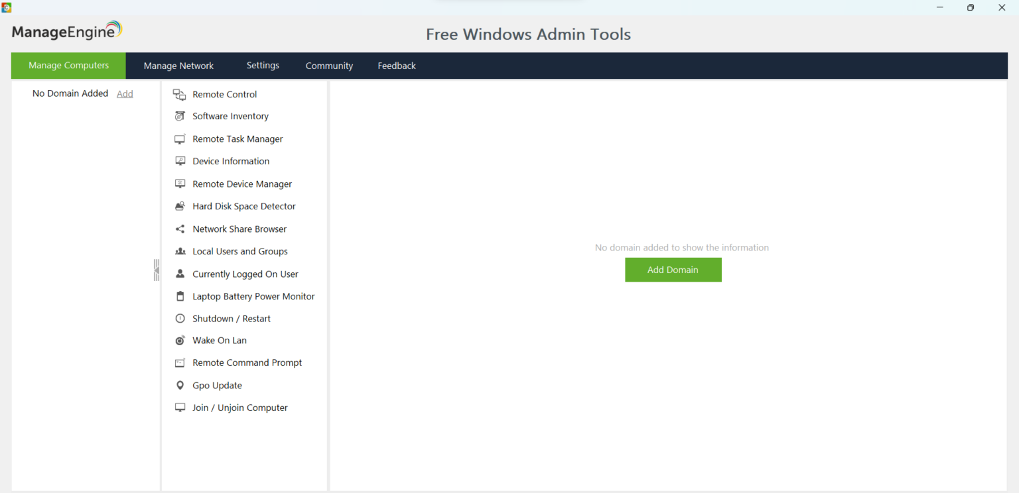Open the Remote Device Manager
Viewport: 1019px width, 493px height.
pyautogui.click(x=241, y=184)
